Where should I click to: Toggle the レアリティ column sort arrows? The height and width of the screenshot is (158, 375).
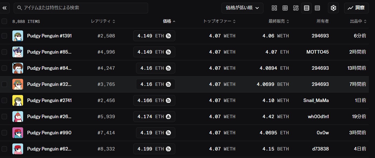pyautogui.click(x=114, y=21)
